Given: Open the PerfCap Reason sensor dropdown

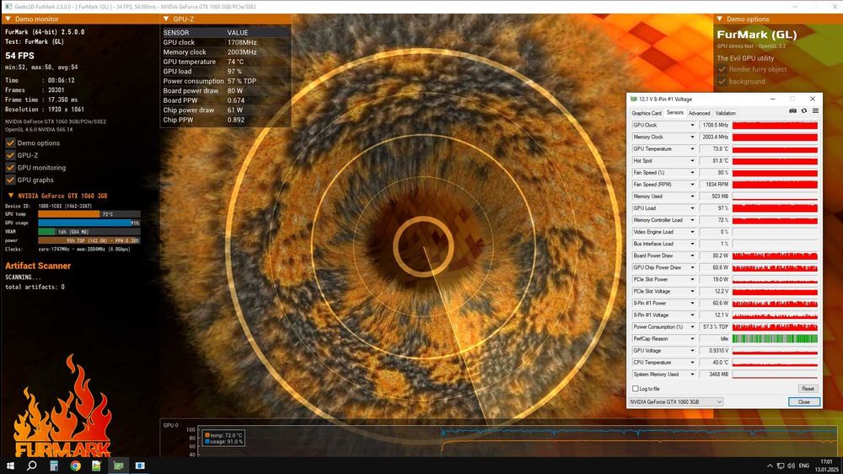Looking at the screenshot, I should pos(692,339).
